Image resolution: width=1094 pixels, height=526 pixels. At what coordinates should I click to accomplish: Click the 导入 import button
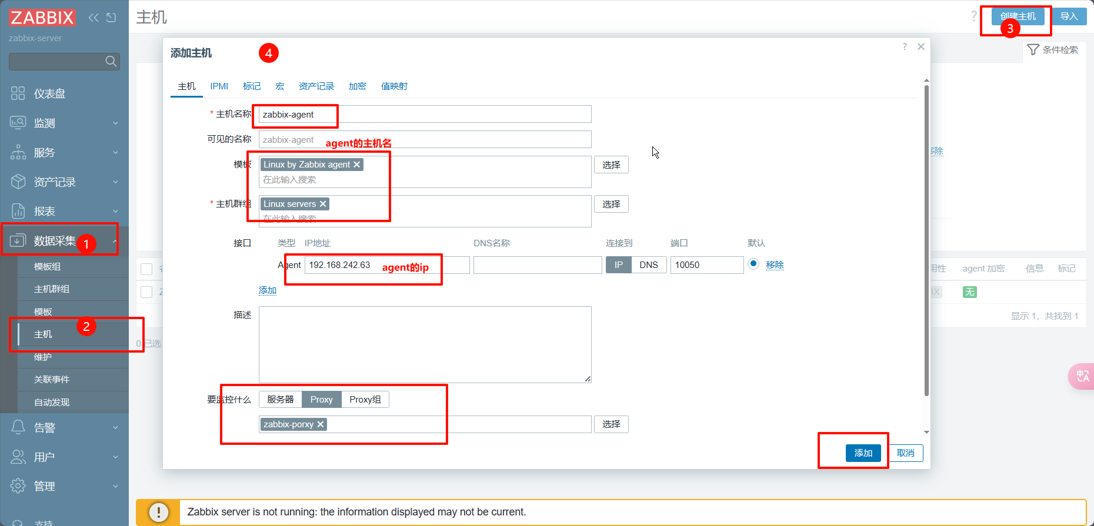point(1069,16)
